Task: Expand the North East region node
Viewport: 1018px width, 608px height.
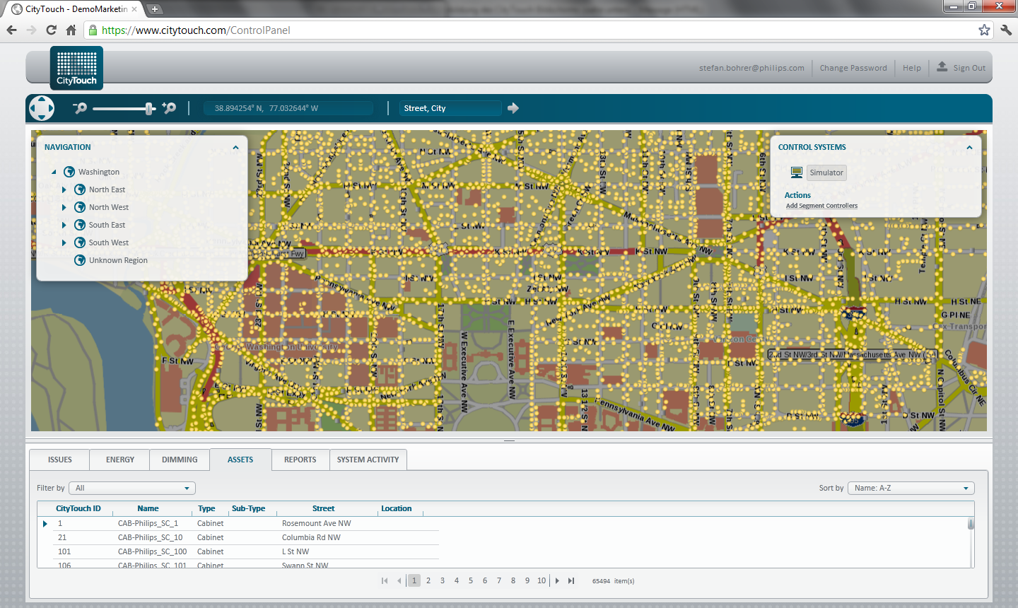Action: [x=64, y=189]
